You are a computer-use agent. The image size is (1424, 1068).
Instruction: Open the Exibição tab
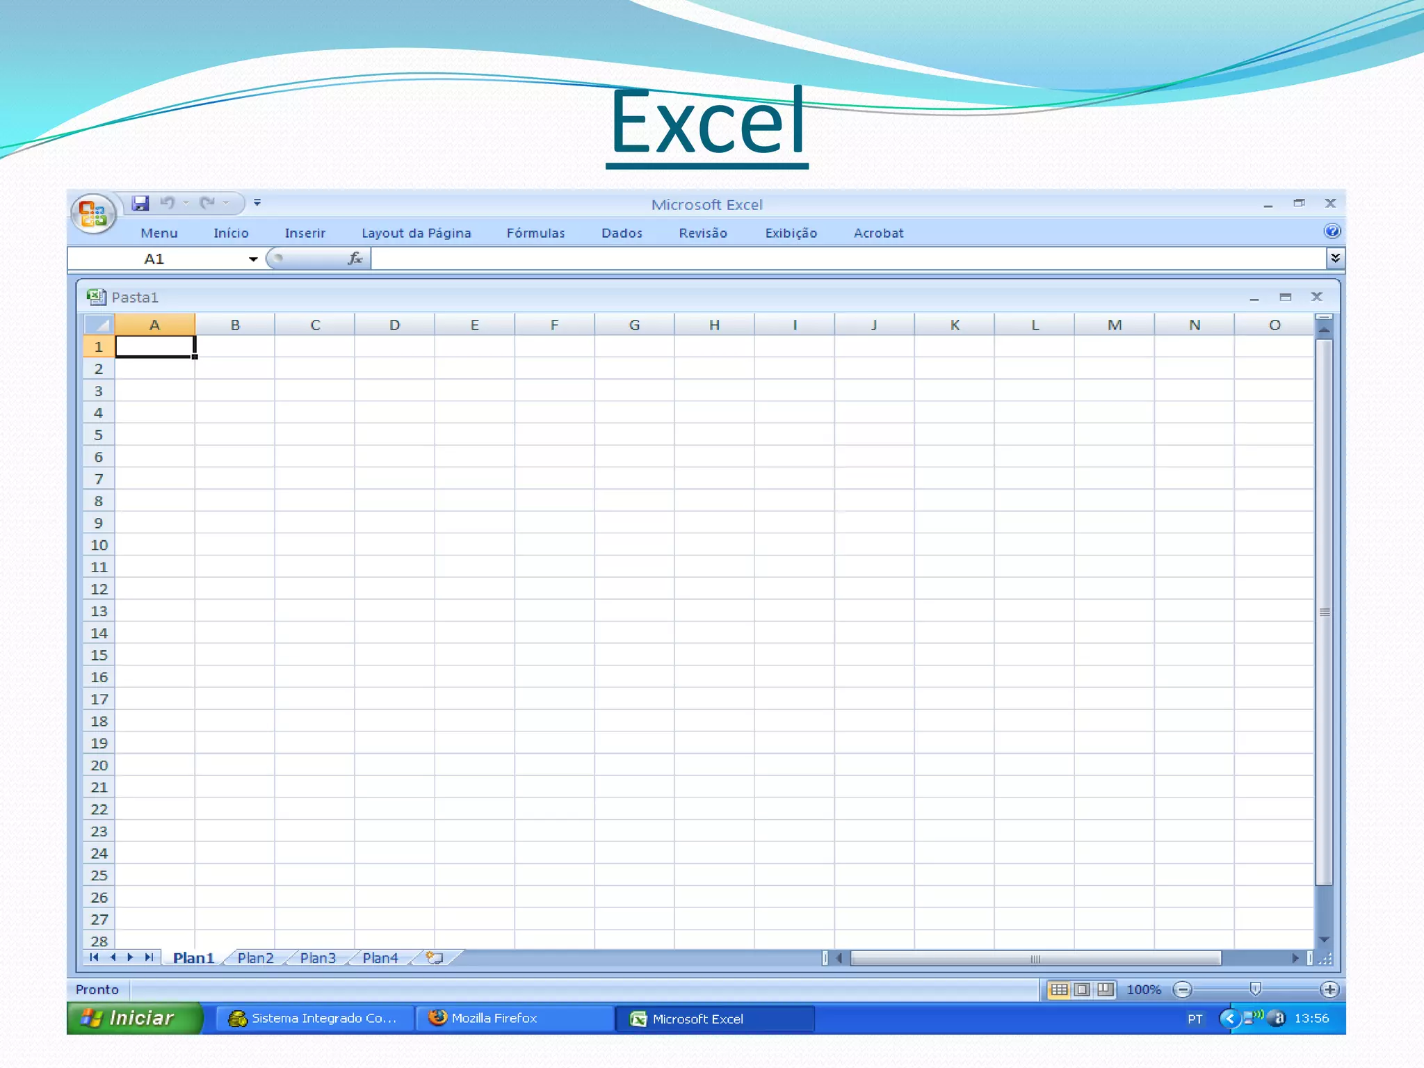click(x=791, y=233)
